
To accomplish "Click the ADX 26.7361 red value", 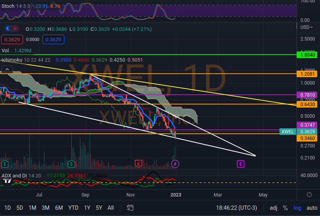I will tap(76, 175).
